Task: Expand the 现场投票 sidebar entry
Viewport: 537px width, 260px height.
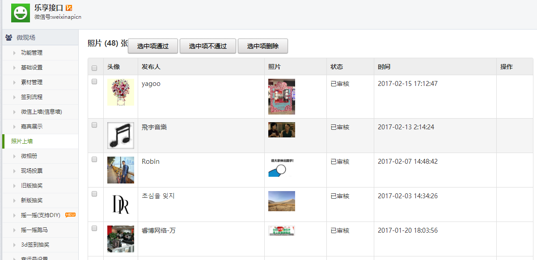Action: (x=31, y=171)
